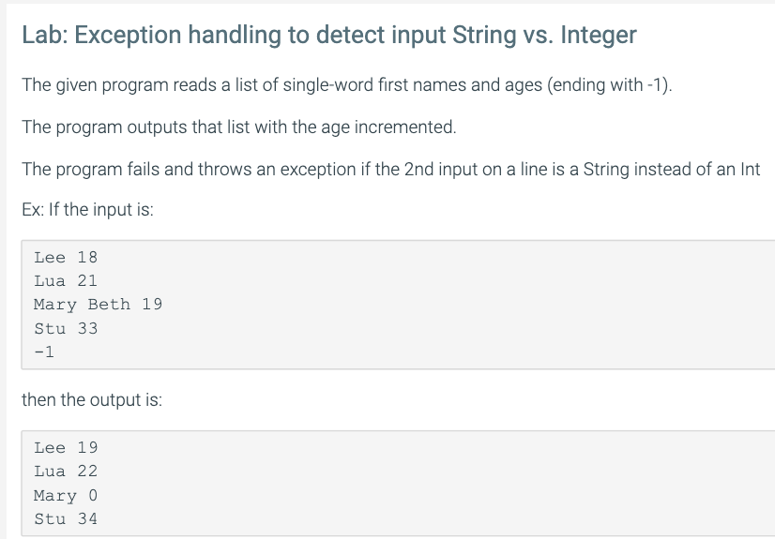This screenshot has height=539, width=775.
Task: Click the "Lee 18" input line
Action: 66,257
